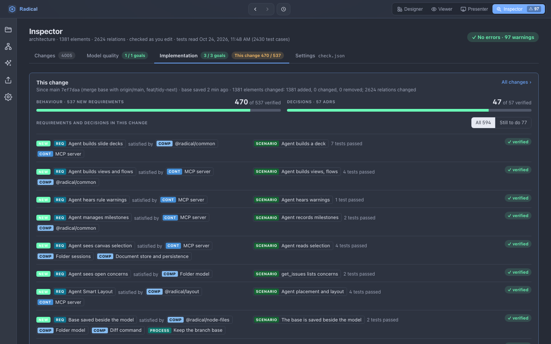Select the Implementation tab
This screenshot has width=551, height=344.
pyautogui.click(x=222, y=56)
